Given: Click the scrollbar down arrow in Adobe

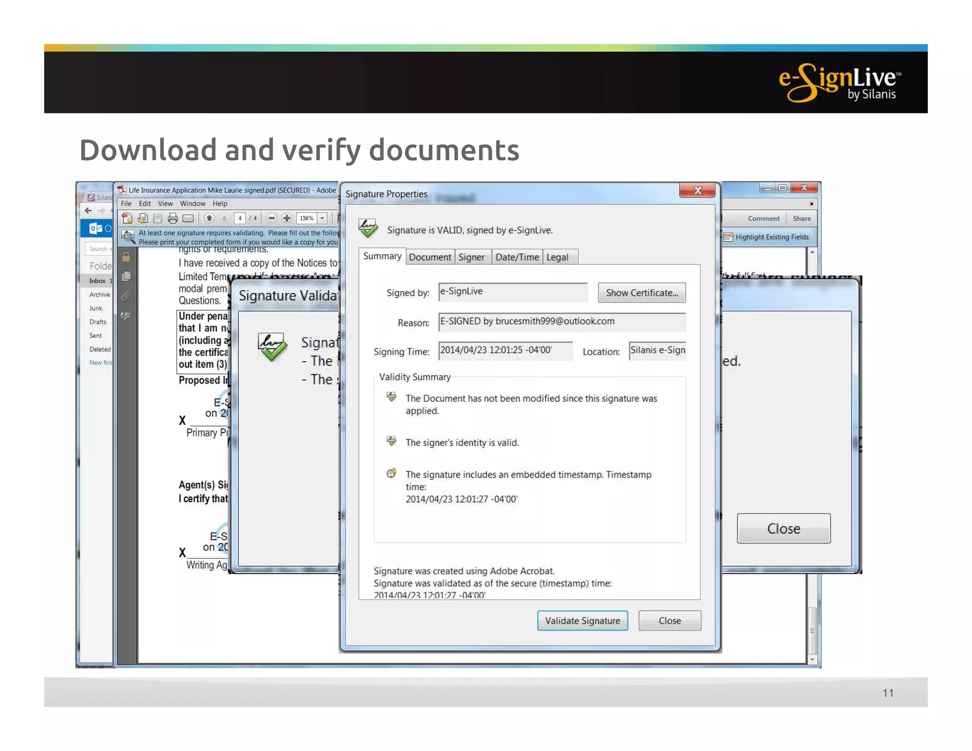Looking at the screenshot, I should click(812, 660).
